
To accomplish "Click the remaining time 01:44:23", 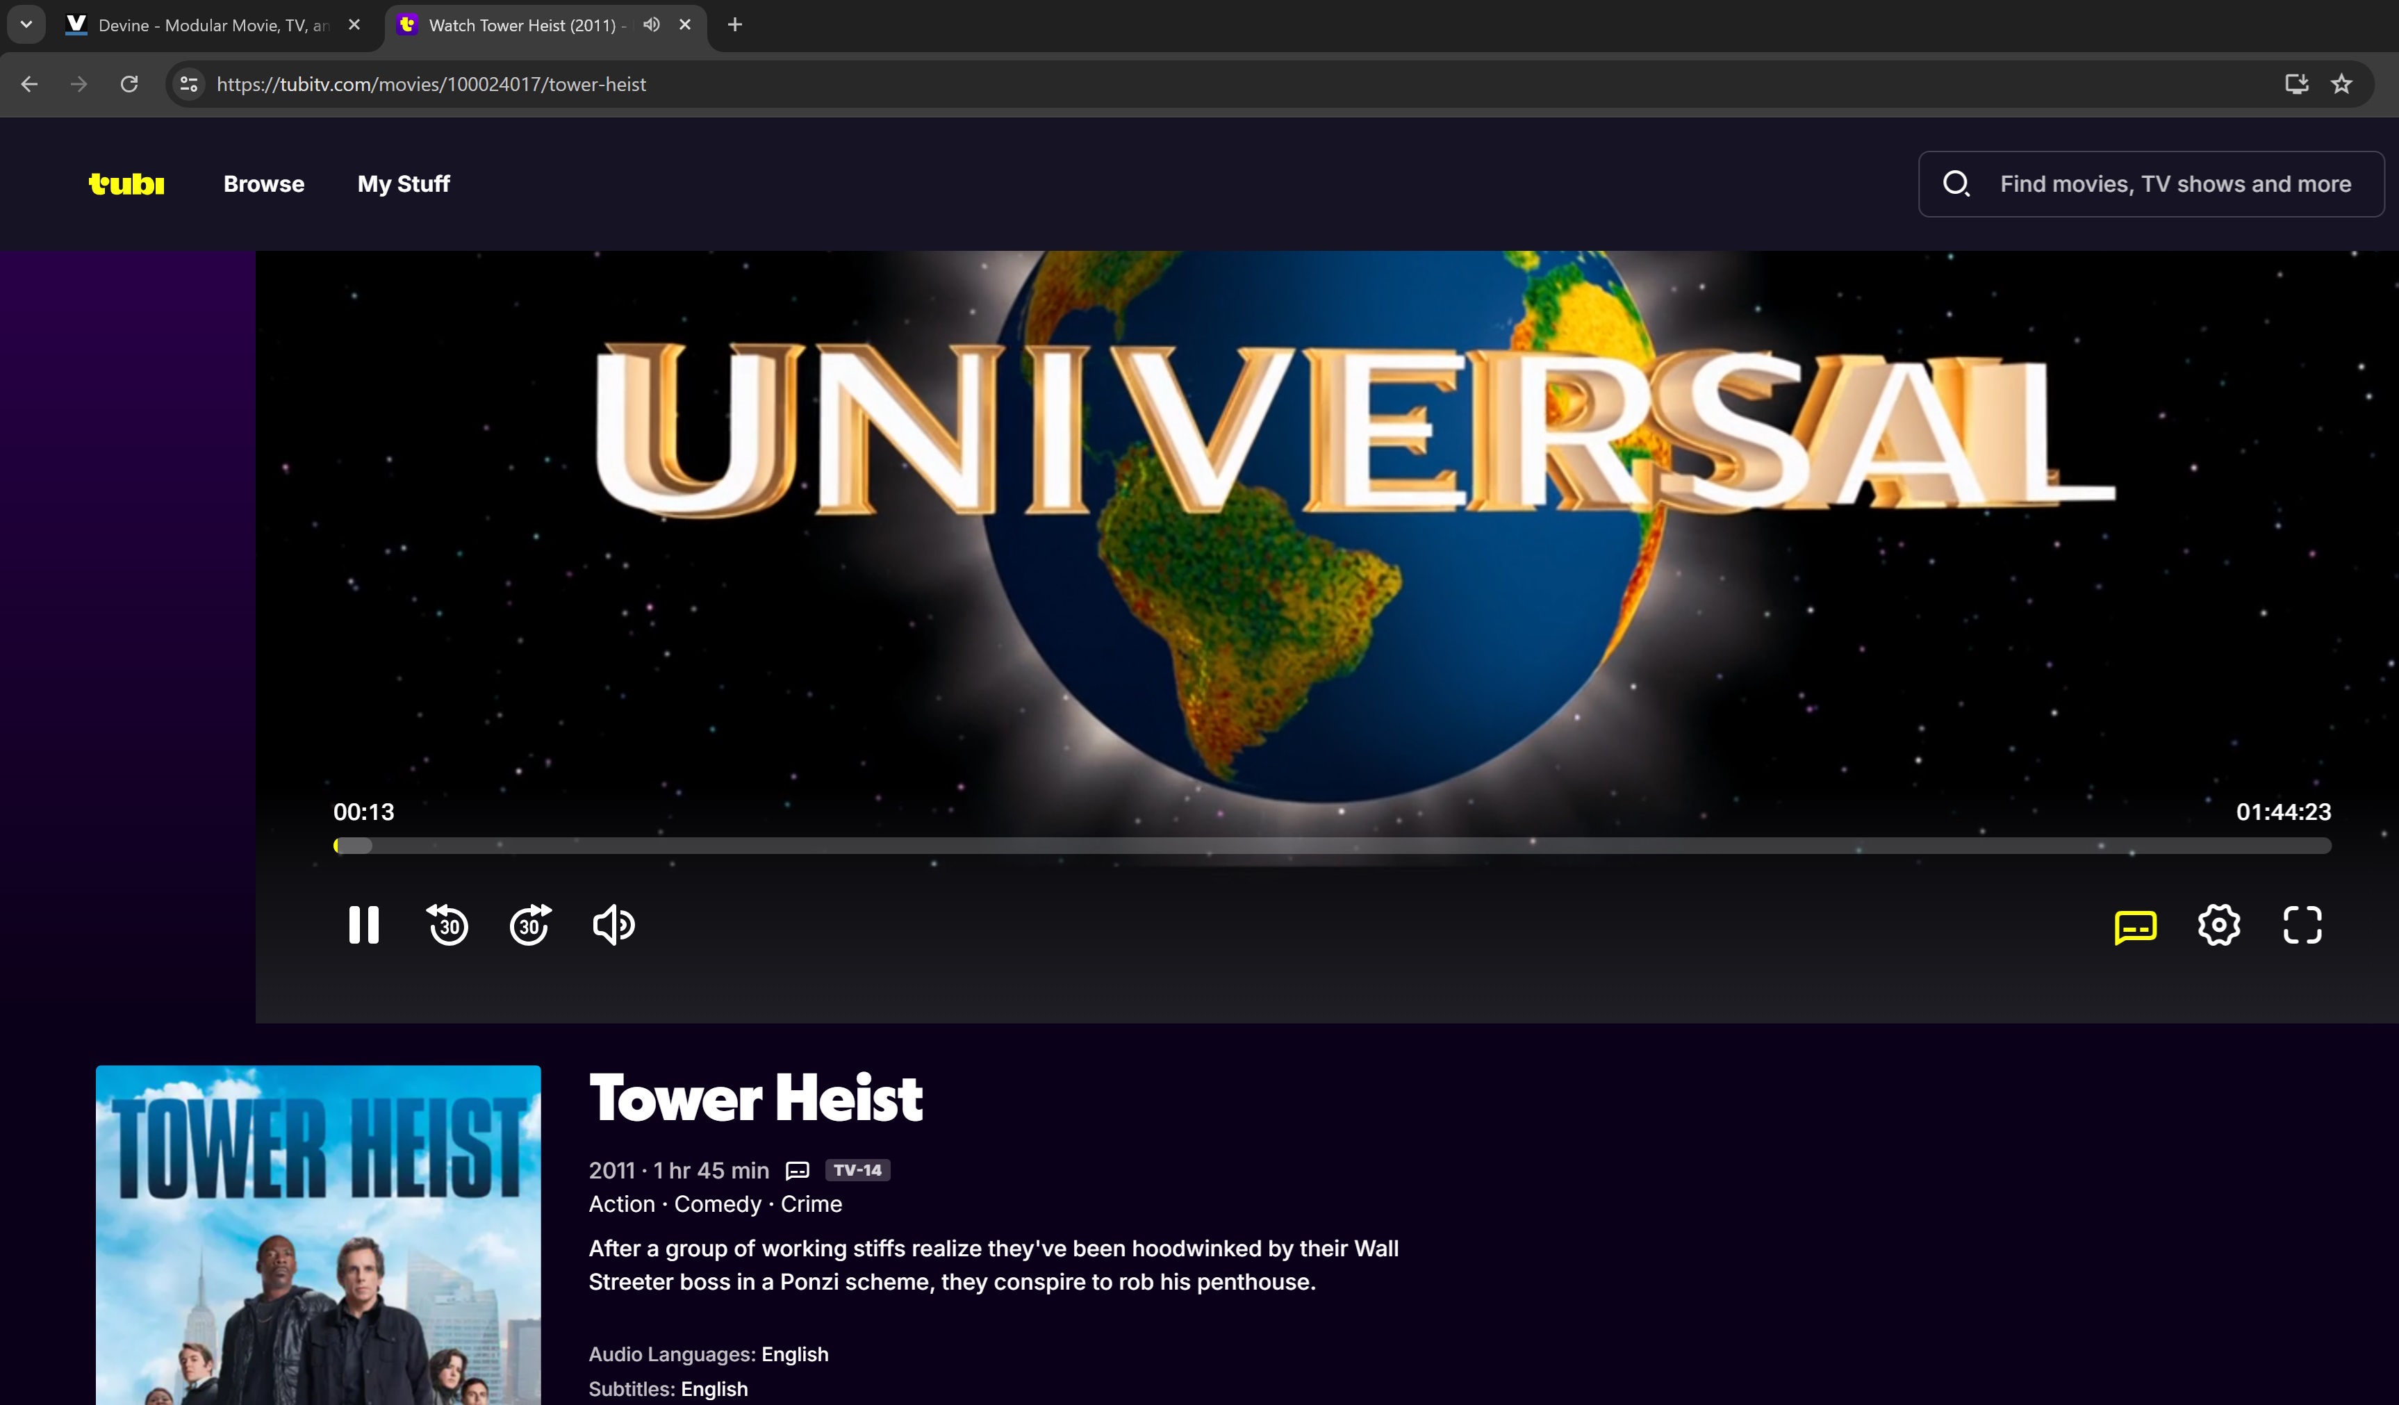I will tap(2283, 812).
